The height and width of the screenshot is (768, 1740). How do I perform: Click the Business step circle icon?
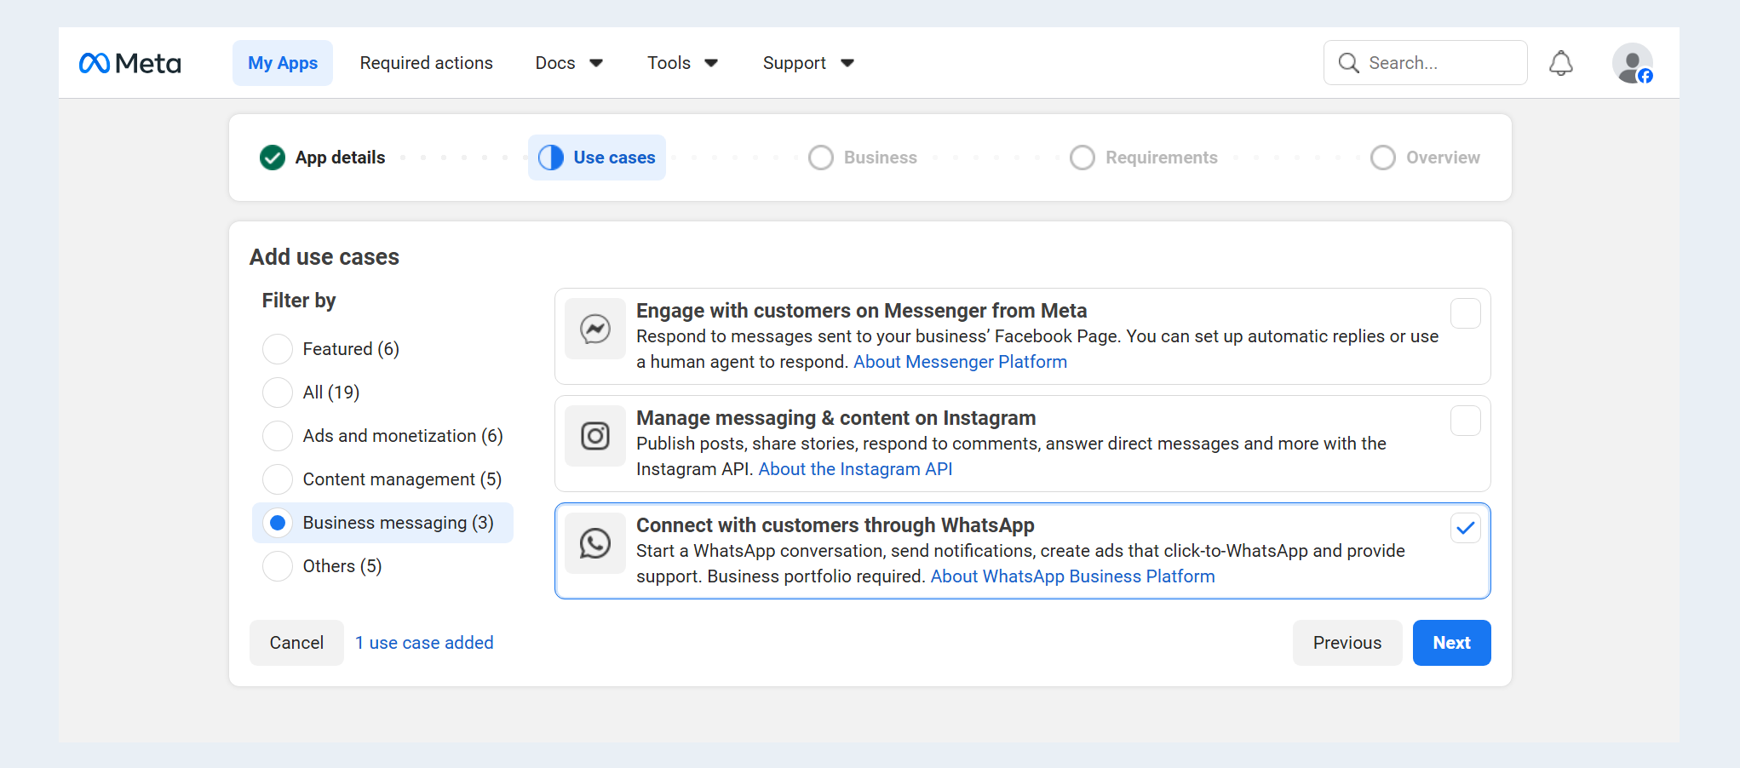[x=821, y=158]
